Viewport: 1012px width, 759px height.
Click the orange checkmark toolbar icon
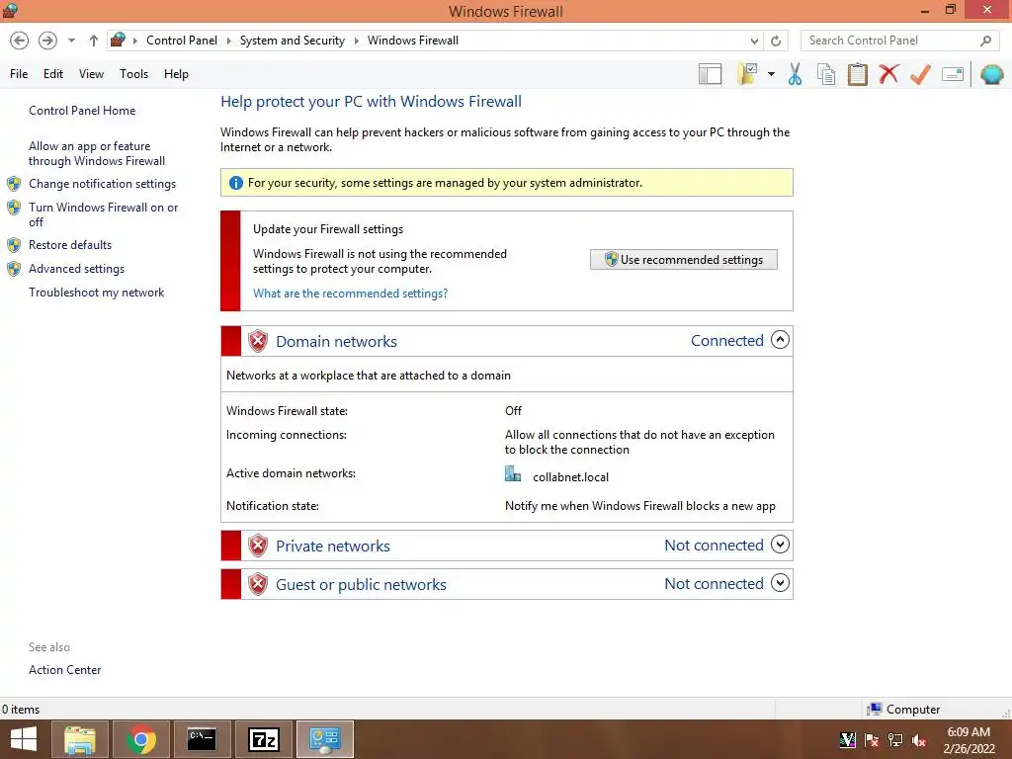(x=920, y=74)
